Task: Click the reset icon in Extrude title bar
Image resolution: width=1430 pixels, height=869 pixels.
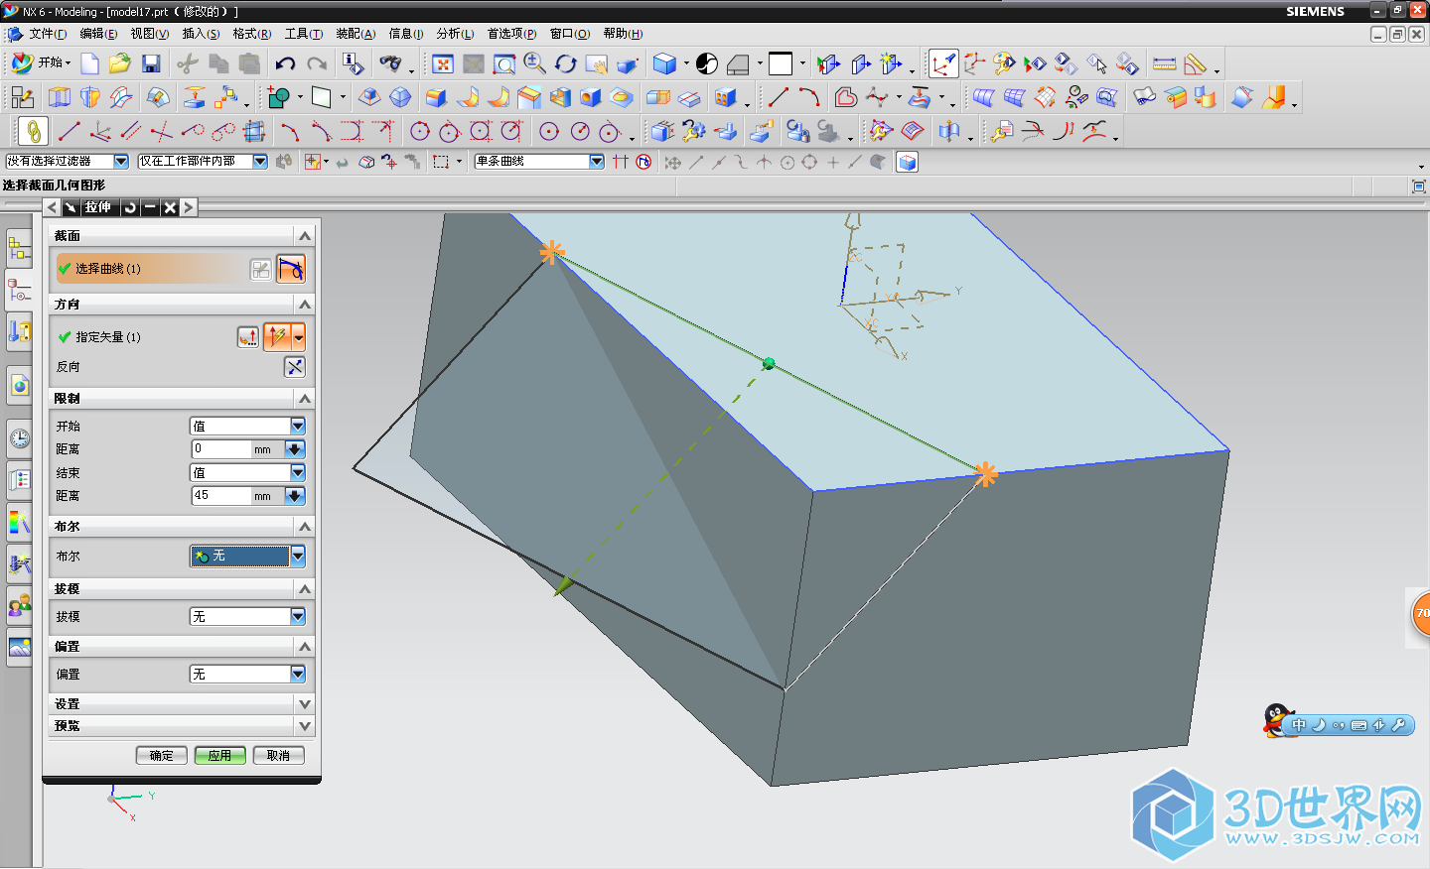Action: point(129,207)
